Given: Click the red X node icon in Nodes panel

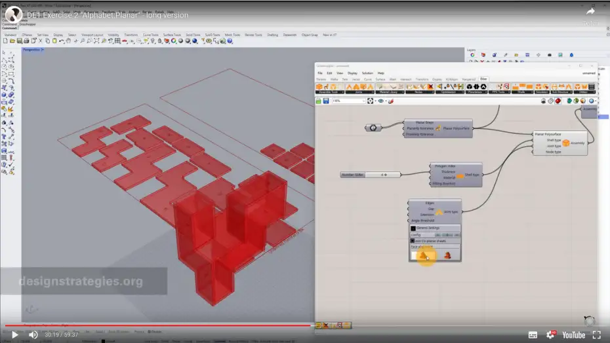Looking at the screenshot, I should 430,86.
